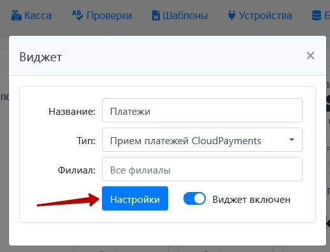Click the Настройки button
330x252 pixels.
pyautogui.click(x=135, y=198)
